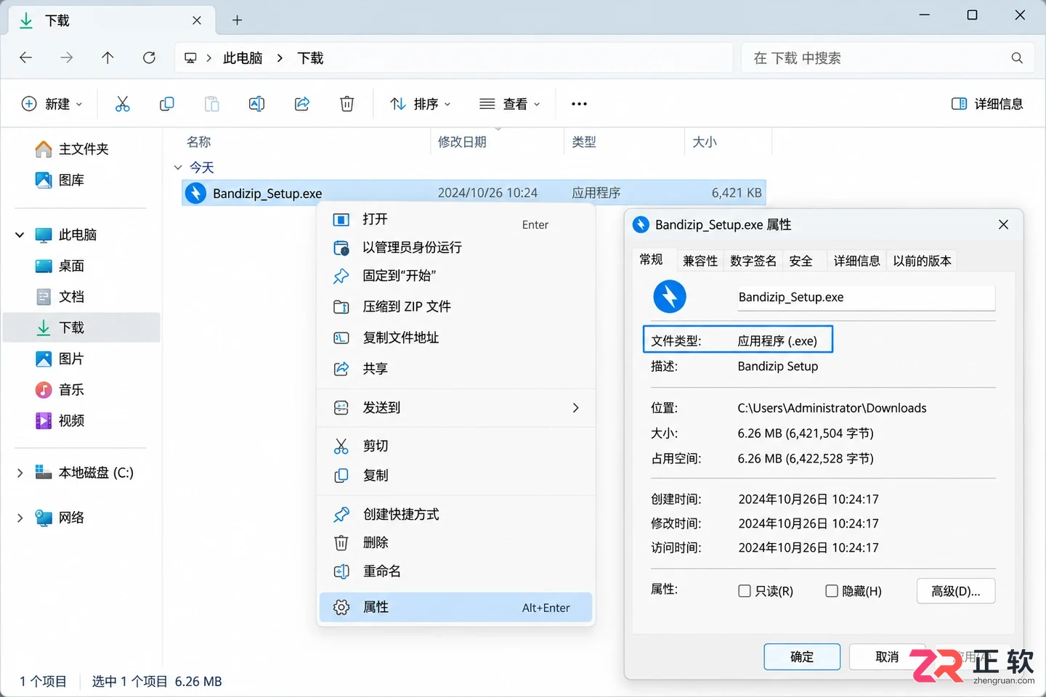Refresh the current folder view
Viewport: 1046px width, 697px height.
(149, 57)
